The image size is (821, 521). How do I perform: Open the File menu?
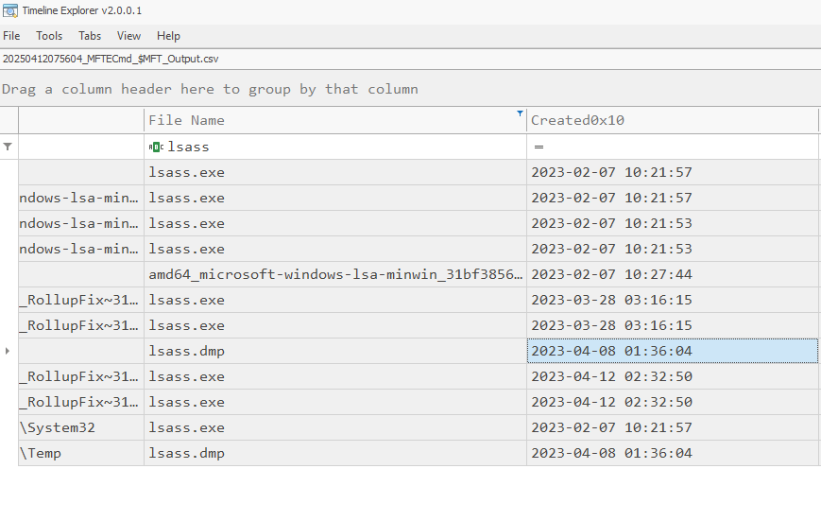click(11, 36)
